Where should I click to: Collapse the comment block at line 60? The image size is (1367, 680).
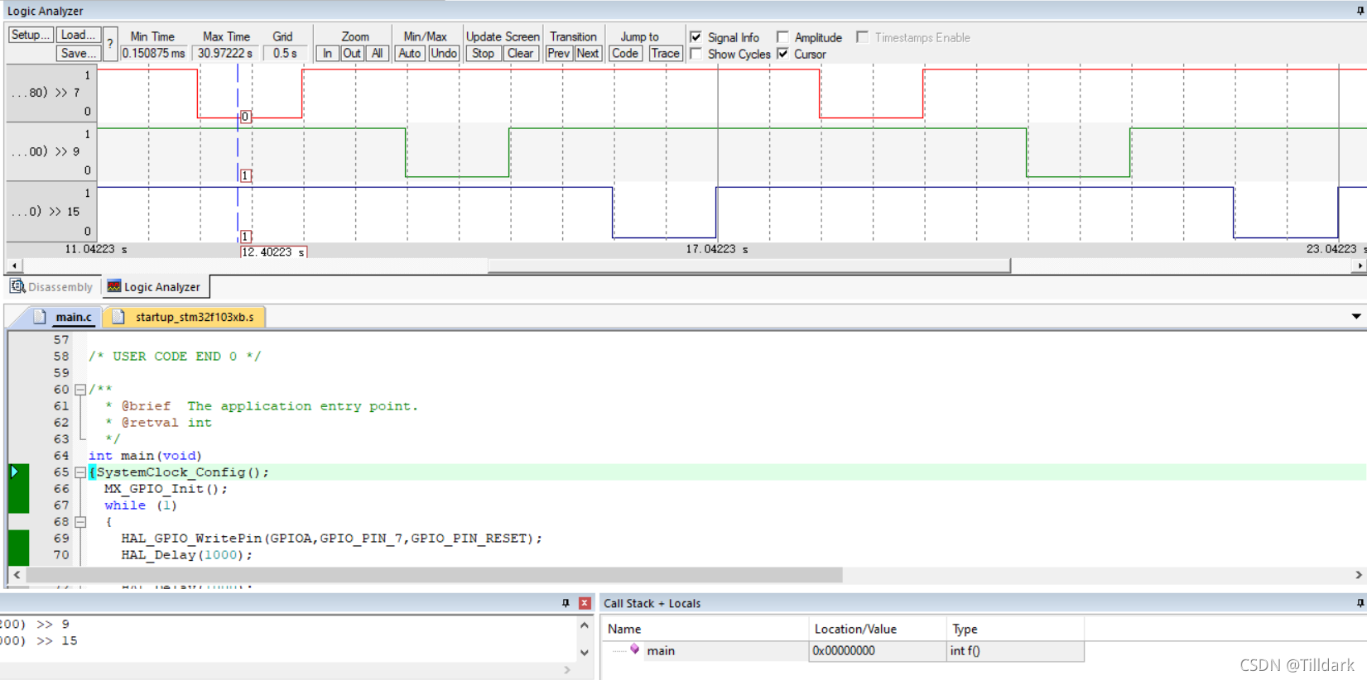(x=80, y=390)
